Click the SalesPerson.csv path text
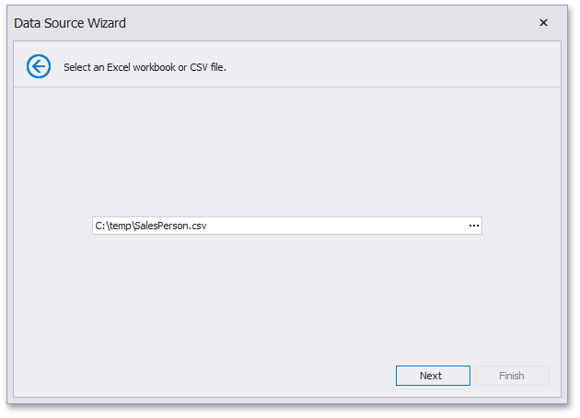Screen dimensions: 580x418 [151, 226]
